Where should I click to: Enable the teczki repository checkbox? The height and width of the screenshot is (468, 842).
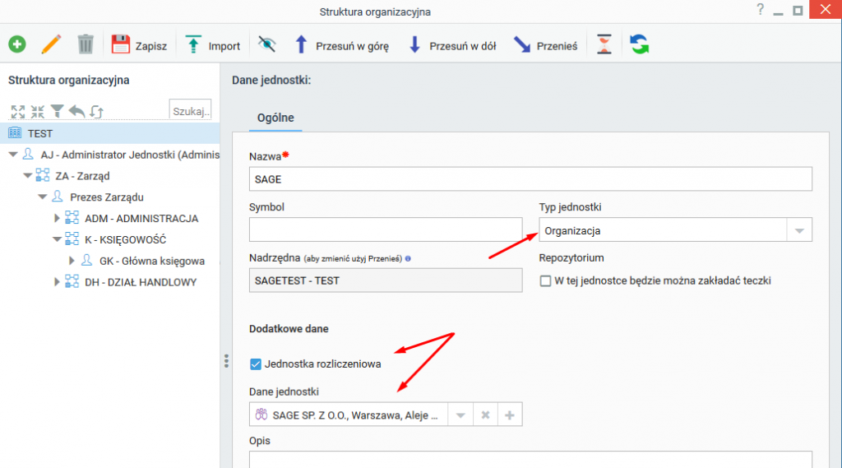pos(546,281)
